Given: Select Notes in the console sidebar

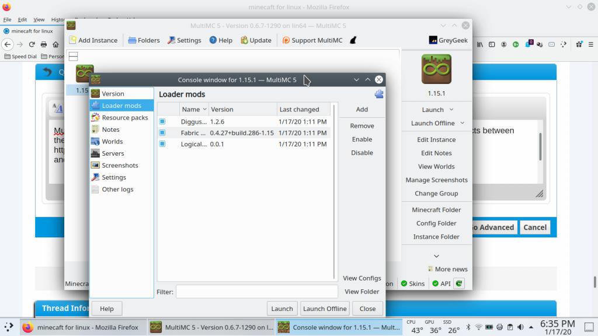Looking at the screenshot, I should click(110, 129).
